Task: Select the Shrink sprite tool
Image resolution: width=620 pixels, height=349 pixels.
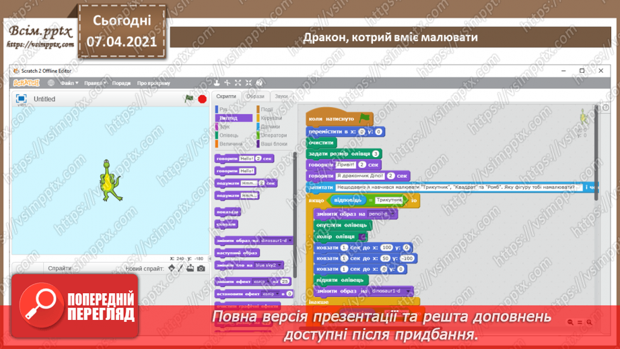Action: coord(248,83)
